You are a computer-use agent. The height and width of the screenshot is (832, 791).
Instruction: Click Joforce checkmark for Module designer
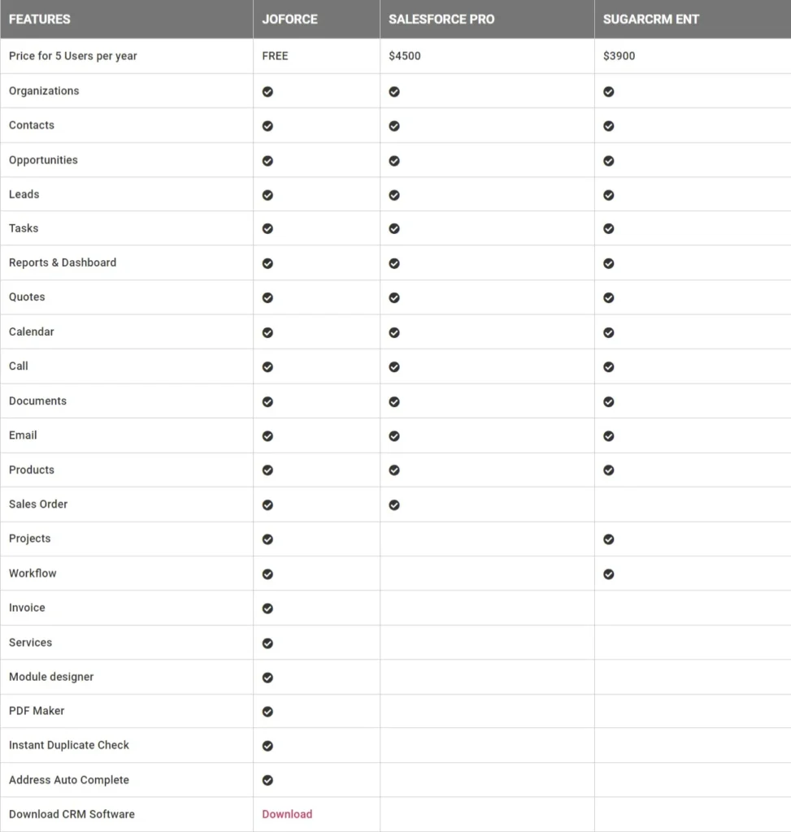click(x=267, y=678)
